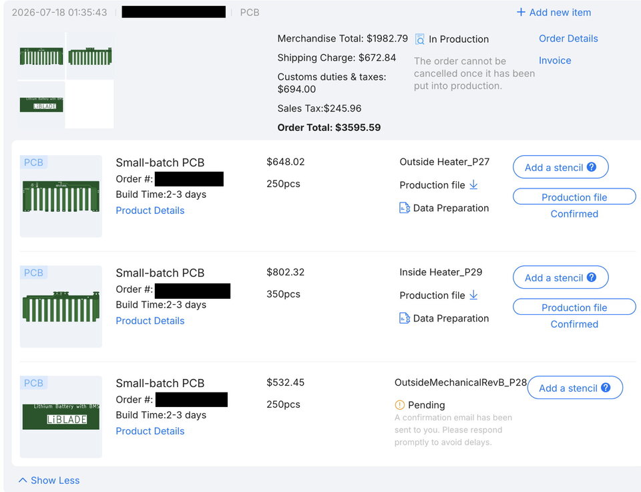The height and width of the screenshot is (492, 641).
Task: Download Inside Heater_P29 production file arrow
Action: point(473,295)
